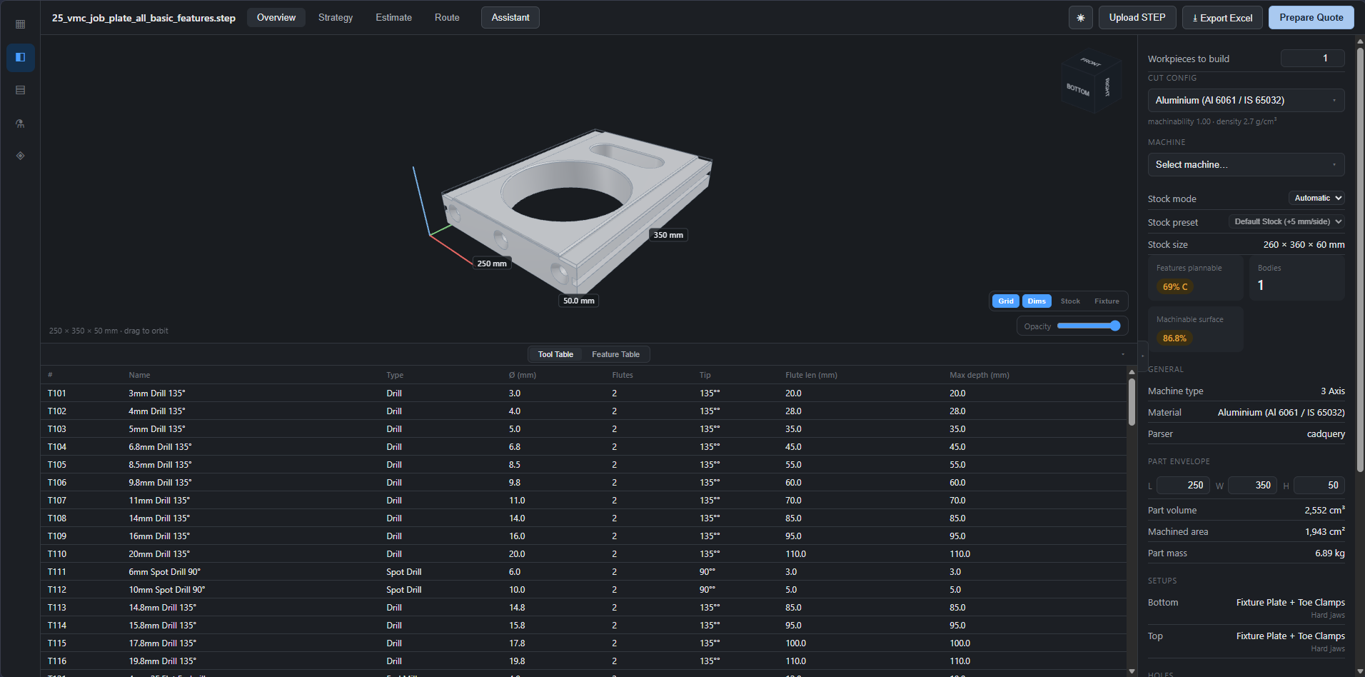Toggle the Dims display button
The height and width of the screenshot is (677, 1365).
[1037, 301]
